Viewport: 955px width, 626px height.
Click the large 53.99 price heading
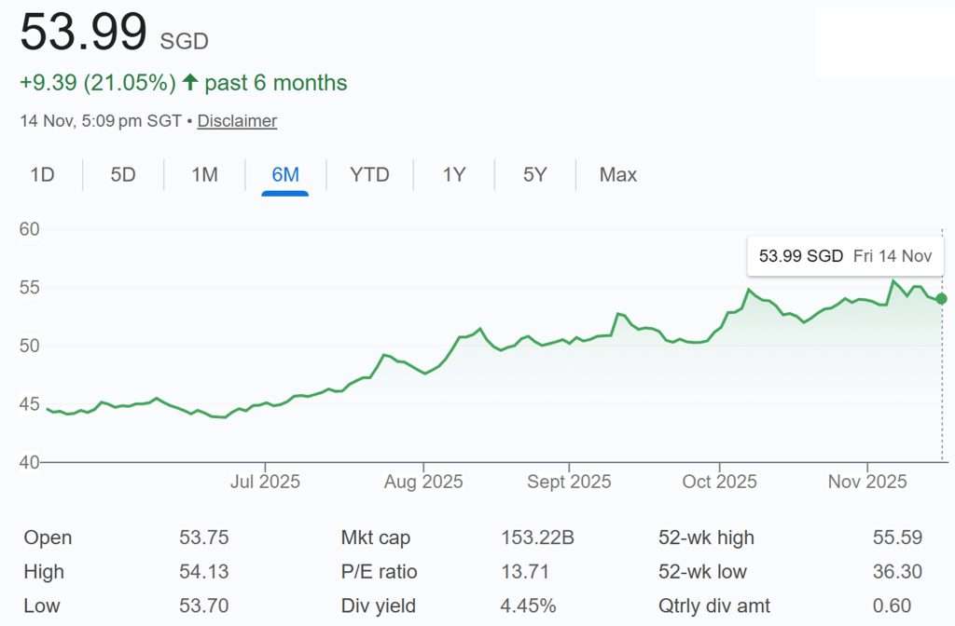pos(82,32)
